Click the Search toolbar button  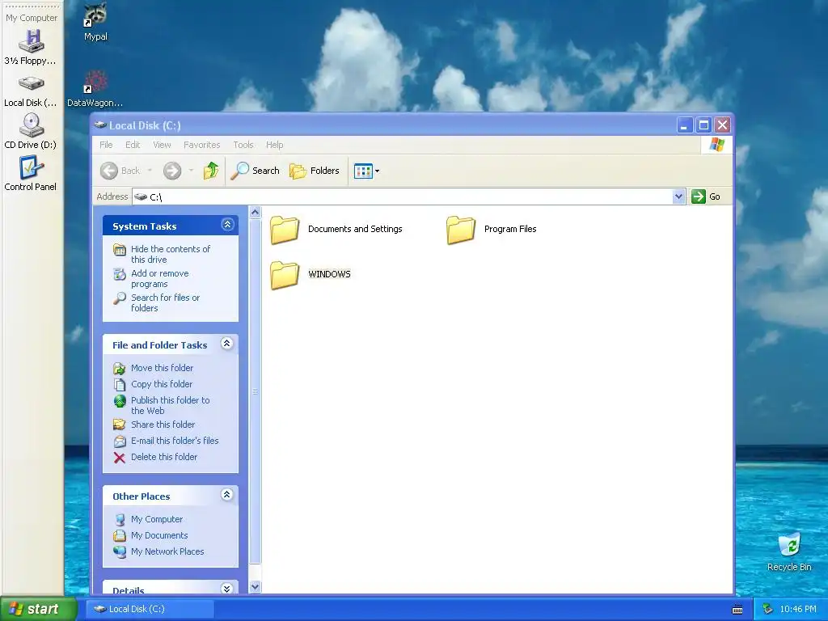click(255, 171)
